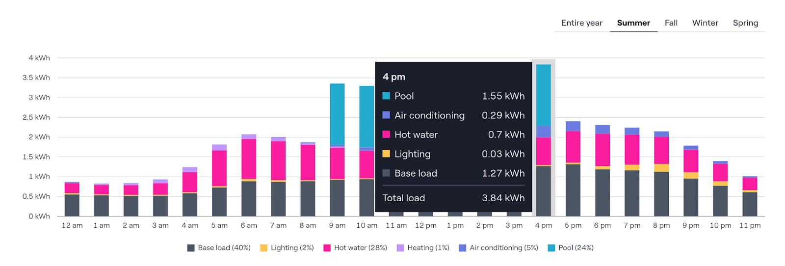Click the Hot water legend swatch

[327, 248]
